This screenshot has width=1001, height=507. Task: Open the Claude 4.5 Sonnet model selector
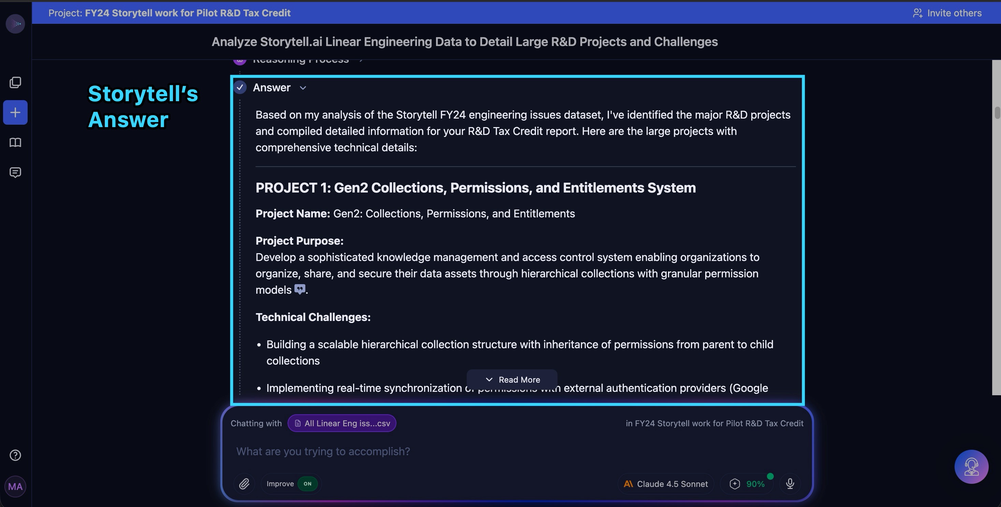(x=666, y=484)
